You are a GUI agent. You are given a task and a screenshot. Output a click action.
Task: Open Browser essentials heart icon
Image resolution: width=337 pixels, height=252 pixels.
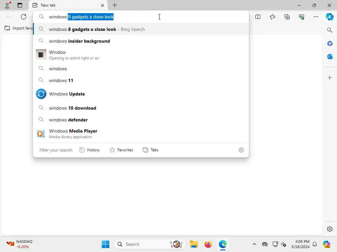[x=301, y=17]
